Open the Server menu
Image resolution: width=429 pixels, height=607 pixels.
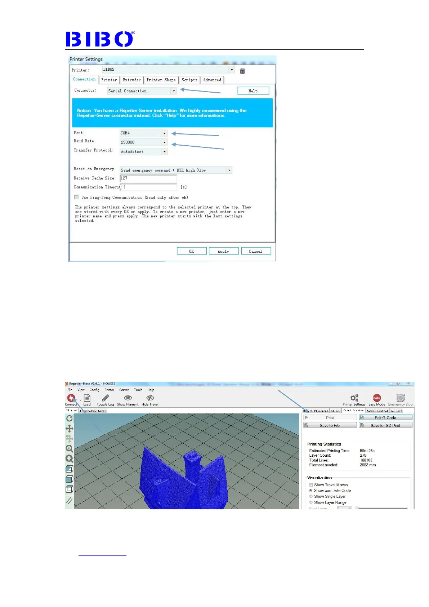tap(124, 390)
